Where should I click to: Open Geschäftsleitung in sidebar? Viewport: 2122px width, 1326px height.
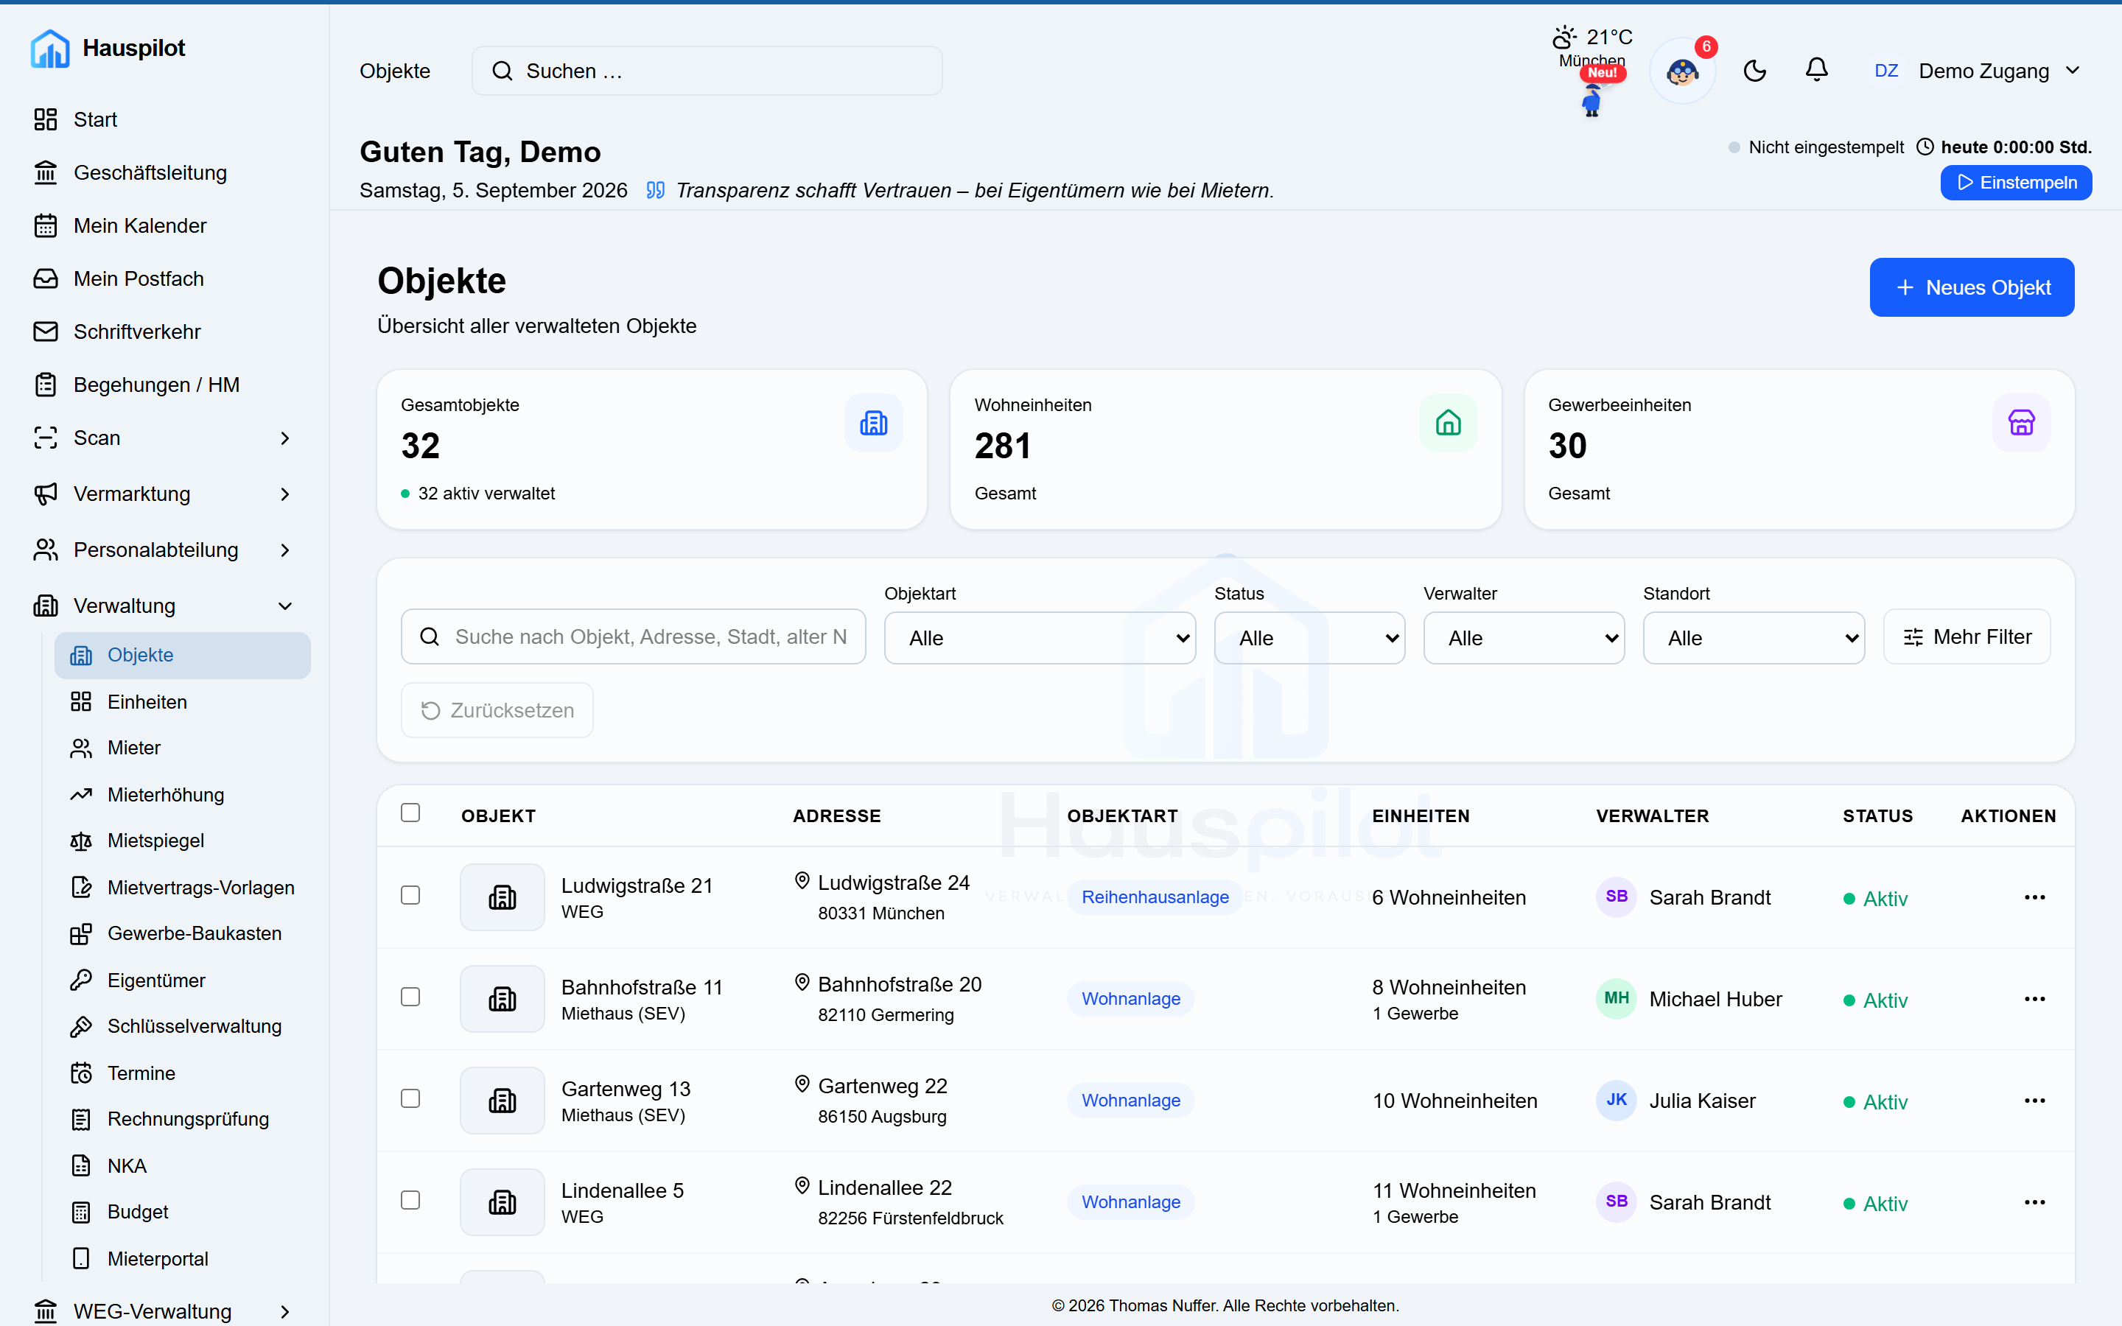(163, 173)
